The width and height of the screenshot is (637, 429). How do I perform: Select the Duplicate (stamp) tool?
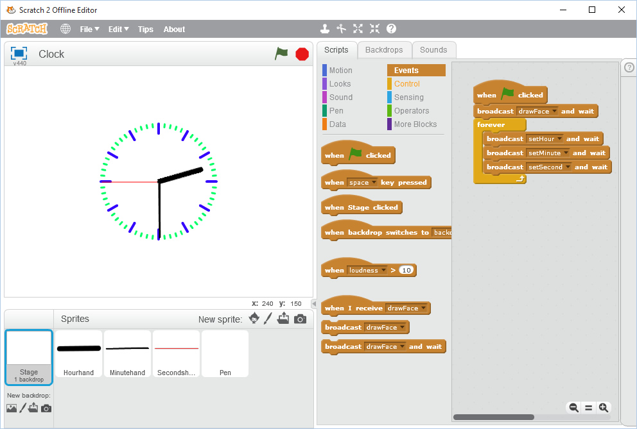[324, 29]
